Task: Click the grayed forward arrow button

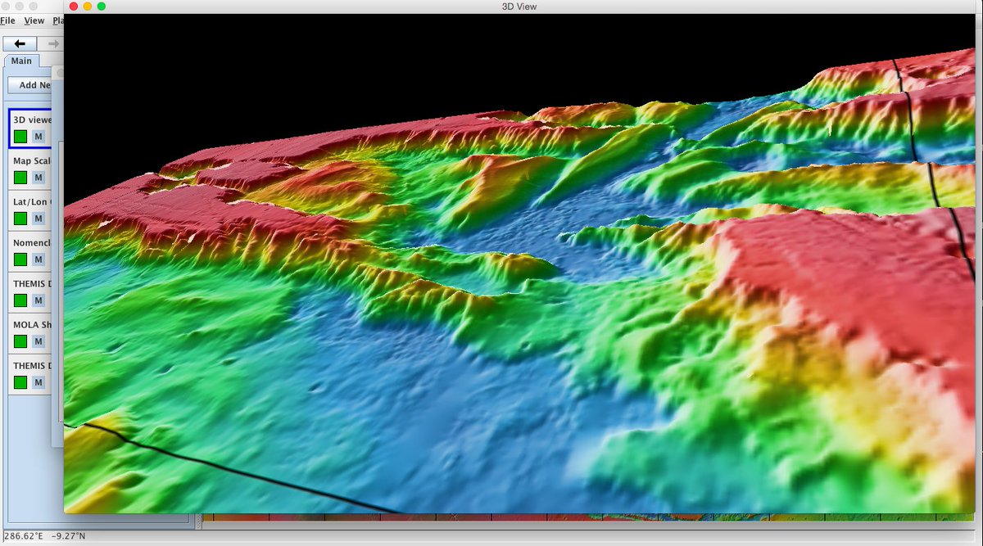Action: pyautogui.click(x=52, y=43)
